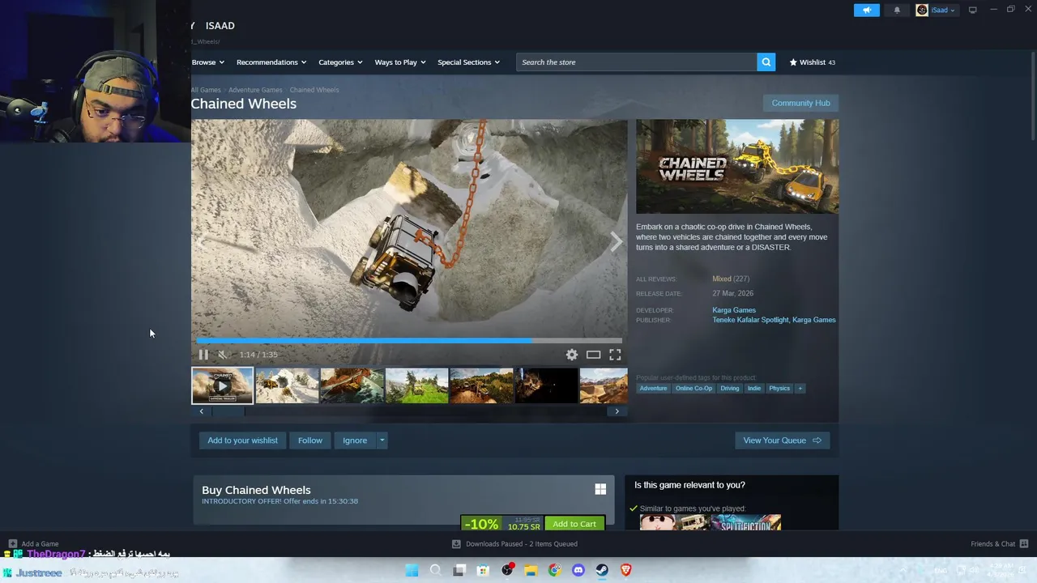The width and height of the screenshot is (1037, 583).
Task: Select the Indie tag
Action: point(754,389)
